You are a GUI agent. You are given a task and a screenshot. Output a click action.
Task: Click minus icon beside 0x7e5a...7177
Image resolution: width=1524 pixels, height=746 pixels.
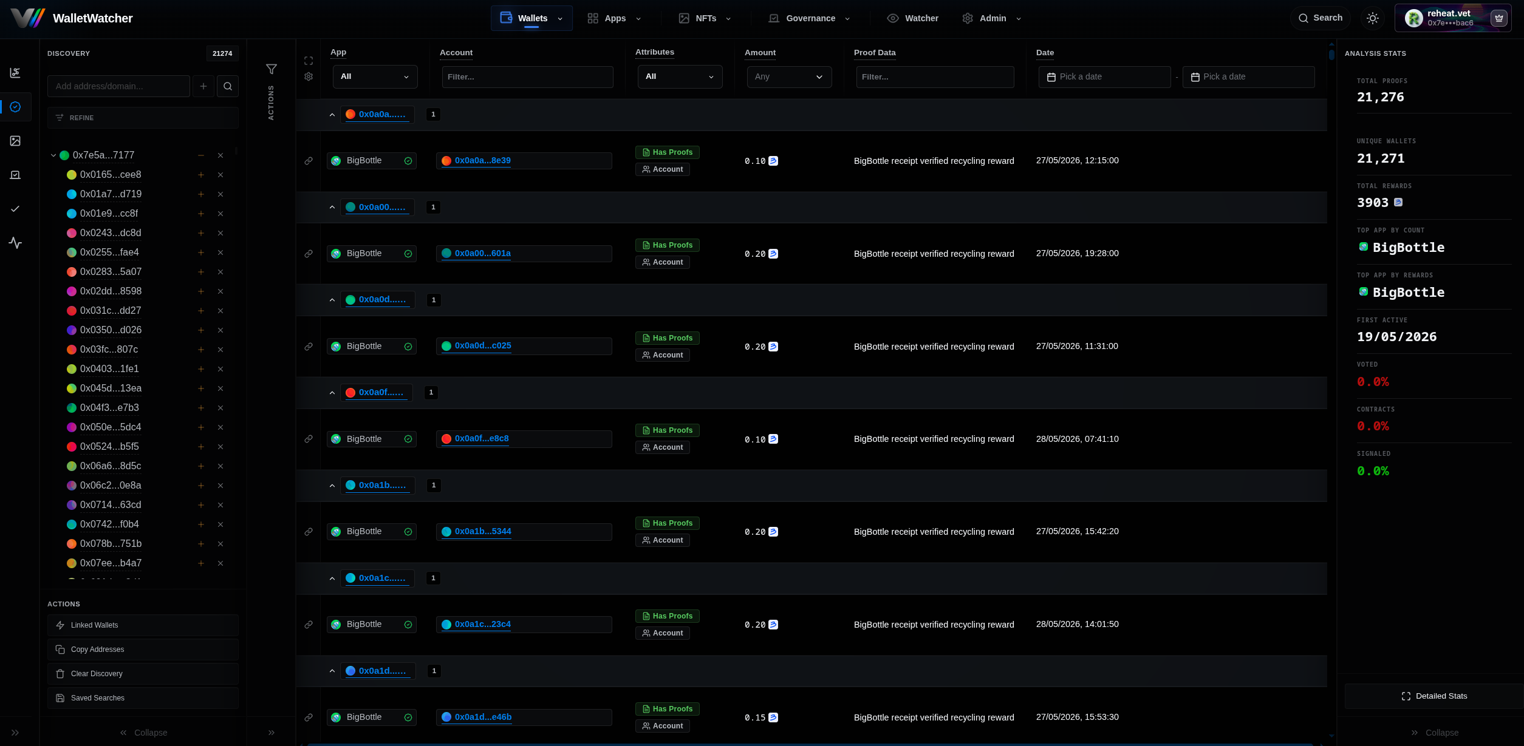[201, 155]
